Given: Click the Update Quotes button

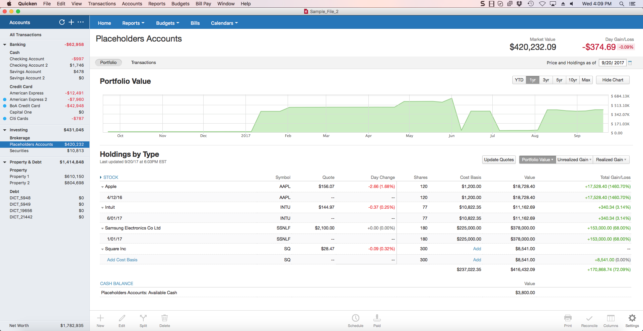Looking at the screenshot, I should click(x=499, y=160).
